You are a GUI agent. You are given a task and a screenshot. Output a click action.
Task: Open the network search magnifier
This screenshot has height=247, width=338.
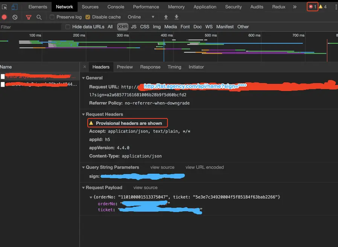39,17
